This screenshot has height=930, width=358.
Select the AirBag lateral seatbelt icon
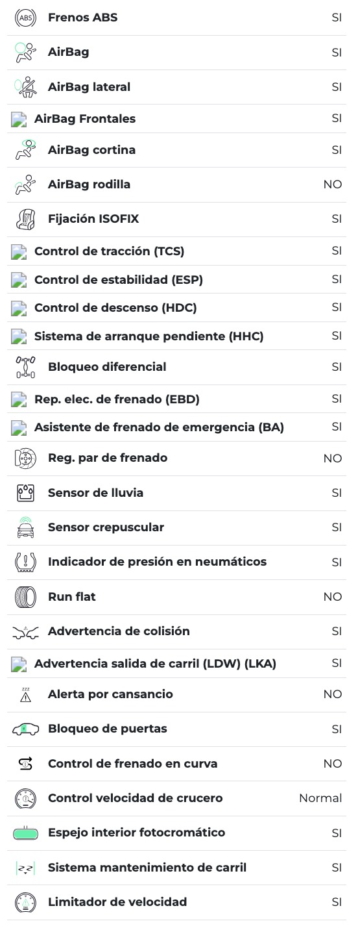tap(25, 87)
